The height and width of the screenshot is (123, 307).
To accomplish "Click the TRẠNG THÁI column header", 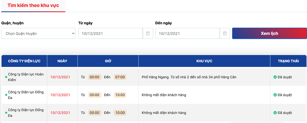I will (x=288, y=61).
